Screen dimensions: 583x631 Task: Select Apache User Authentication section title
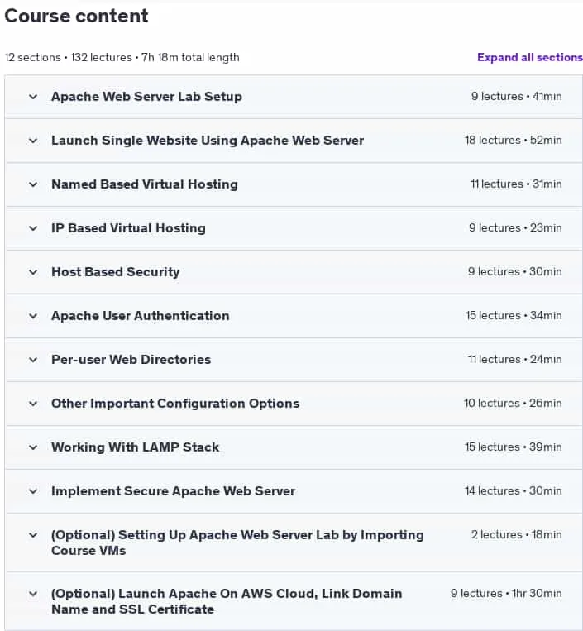click(141, 316)
